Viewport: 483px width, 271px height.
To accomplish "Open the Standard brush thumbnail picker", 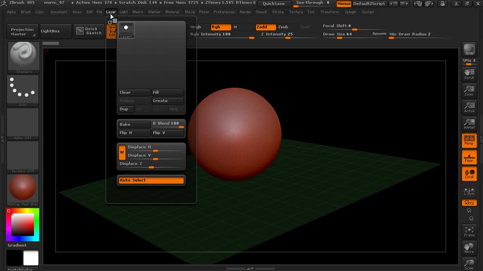I will pyautogui.click(x=23, y=56).
